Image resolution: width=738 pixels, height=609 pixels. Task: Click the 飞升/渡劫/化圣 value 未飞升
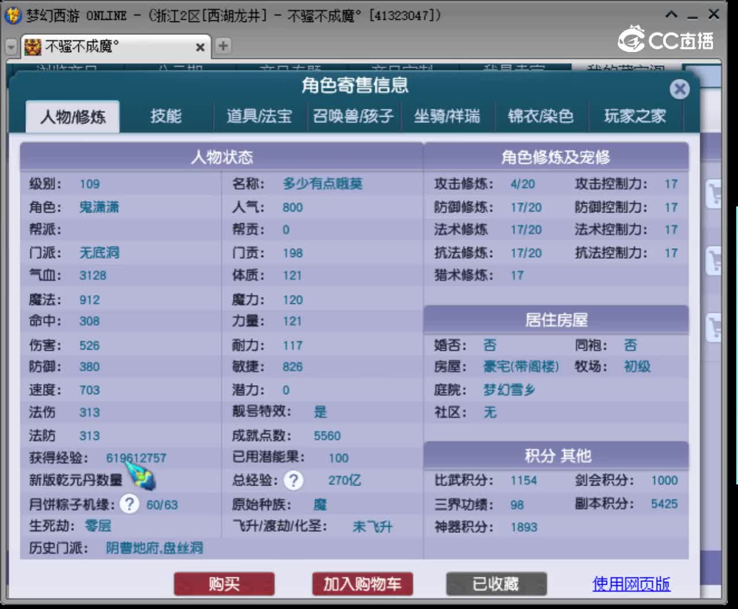[x=372, y=527]
